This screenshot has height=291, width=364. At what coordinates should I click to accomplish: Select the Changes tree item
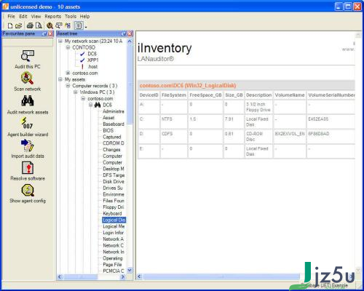(x=111, y=150)
